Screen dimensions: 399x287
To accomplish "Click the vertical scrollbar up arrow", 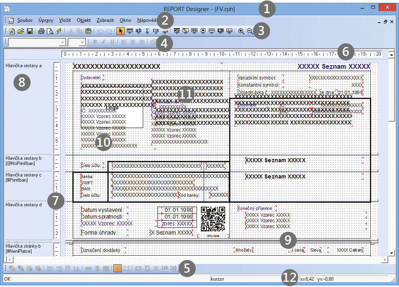I will click(391, 54).
